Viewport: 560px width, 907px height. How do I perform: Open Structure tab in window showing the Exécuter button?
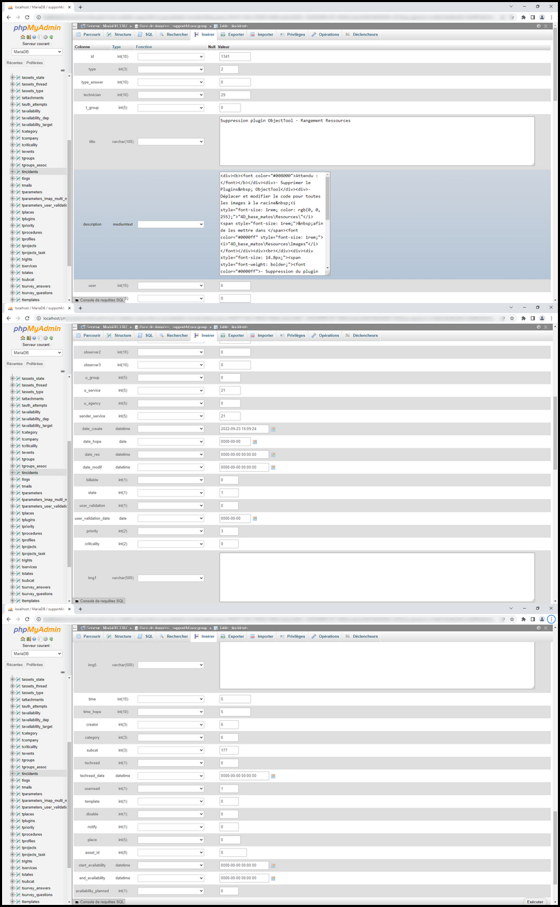click(x=119, y=637)
